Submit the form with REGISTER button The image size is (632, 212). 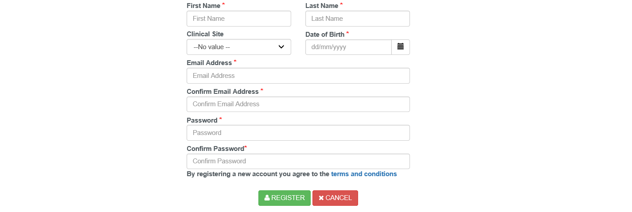[x=285, y=198]
